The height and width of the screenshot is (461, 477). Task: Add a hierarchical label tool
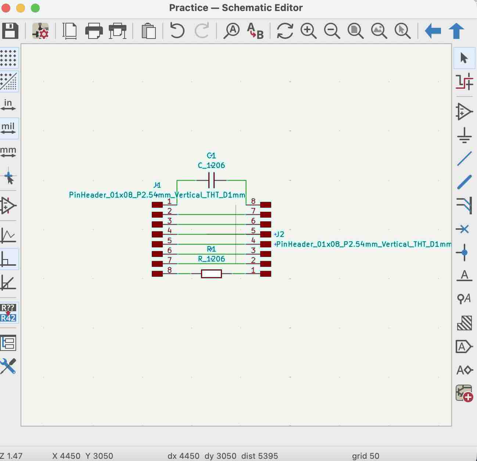coord(465,370)
